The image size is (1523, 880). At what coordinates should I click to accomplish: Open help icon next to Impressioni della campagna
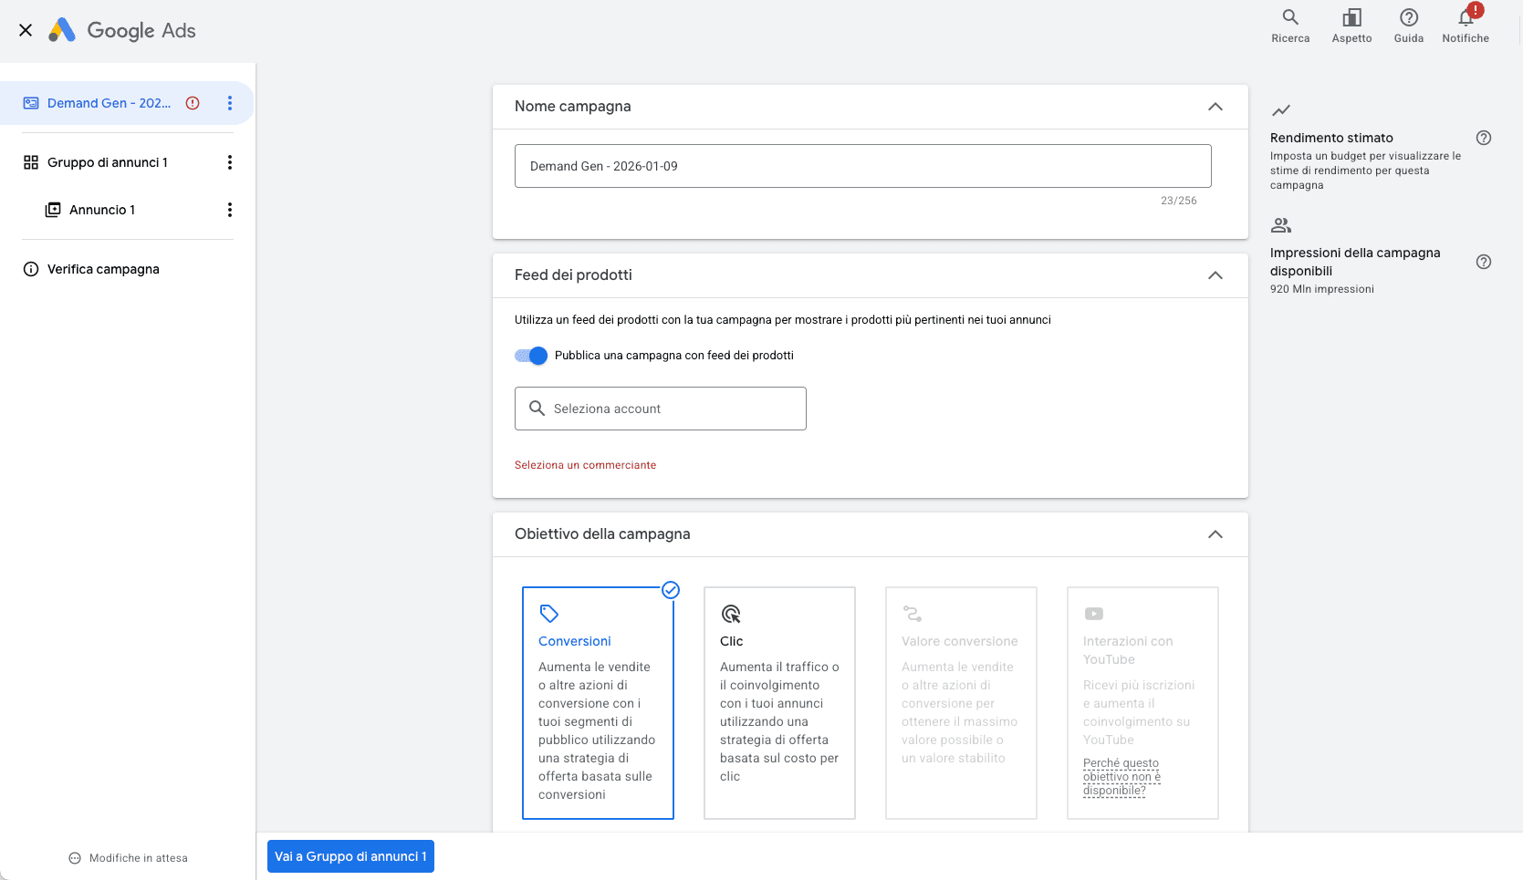pos(1484,262)
